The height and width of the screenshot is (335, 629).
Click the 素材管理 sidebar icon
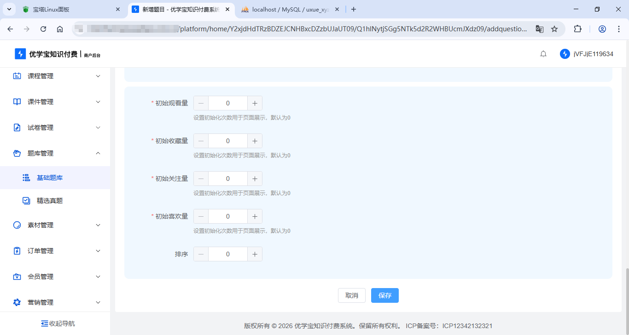[17, 225]
